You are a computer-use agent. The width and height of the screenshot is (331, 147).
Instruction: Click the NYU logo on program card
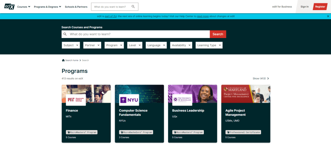pyautogui.click(x=129, y=100)
